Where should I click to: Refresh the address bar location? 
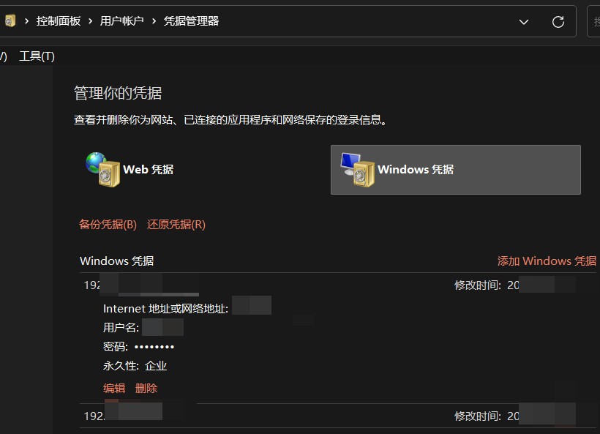point(558,22)
